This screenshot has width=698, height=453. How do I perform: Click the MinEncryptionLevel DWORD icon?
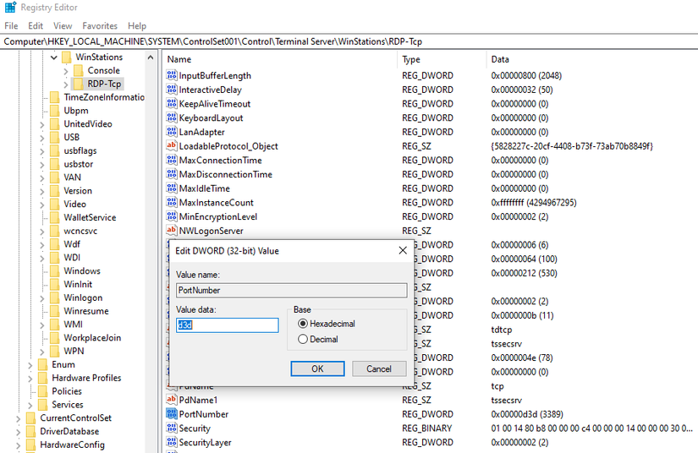pos(172,216)
